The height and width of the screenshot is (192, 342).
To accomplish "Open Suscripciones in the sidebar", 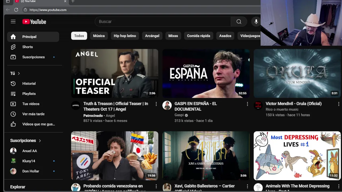I will [33, 57].
